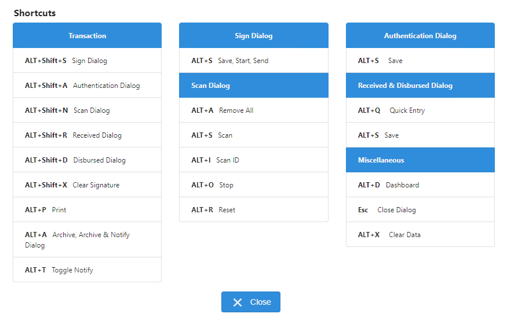This screenshot has height=321, width=507.
Task: Select the Transaction header
Action: coord(87,35)
